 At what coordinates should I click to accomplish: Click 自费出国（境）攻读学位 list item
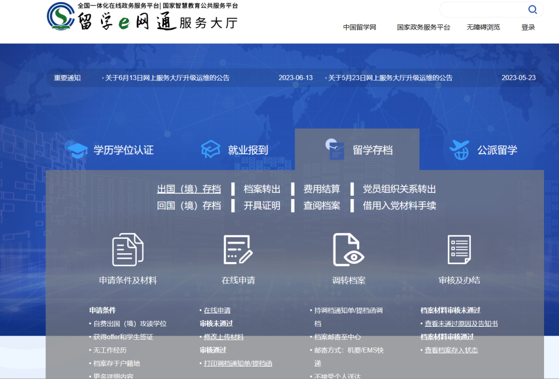[x=130, y=324]
